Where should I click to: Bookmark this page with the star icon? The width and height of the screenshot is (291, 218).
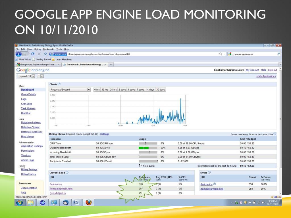click(221, 54)
